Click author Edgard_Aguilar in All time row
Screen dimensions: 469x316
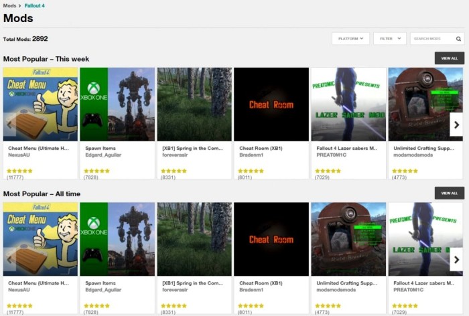[x=103, y=290]
